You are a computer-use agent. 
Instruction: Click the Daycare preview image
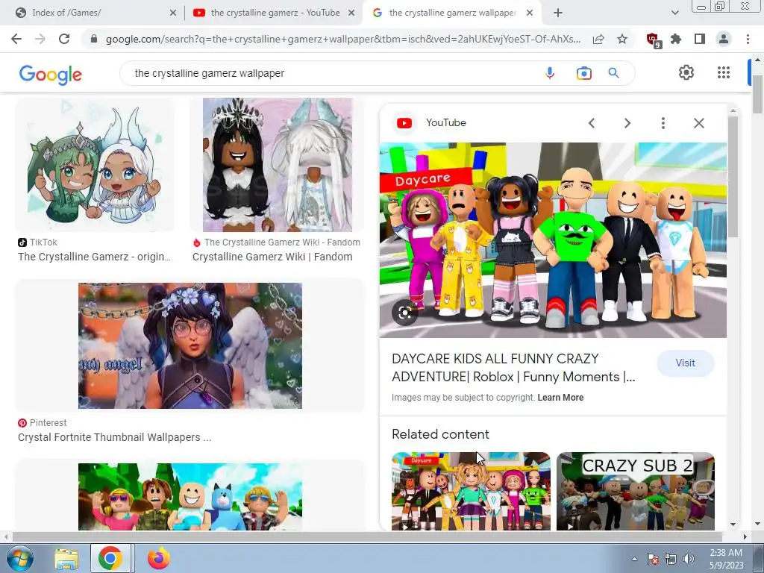click(x=553, y=240)
